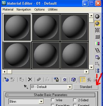Toggle the Backlight icon
This screenshot has height=106, width=103.
click(x=97, y=23)
